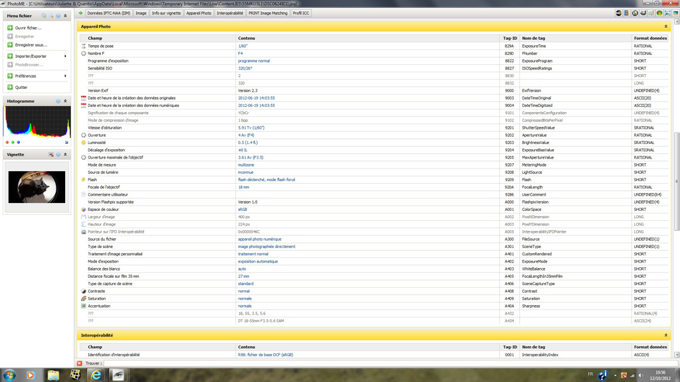Click the filmstrip icon in top-right toolbar

click(x=626, y=13)
